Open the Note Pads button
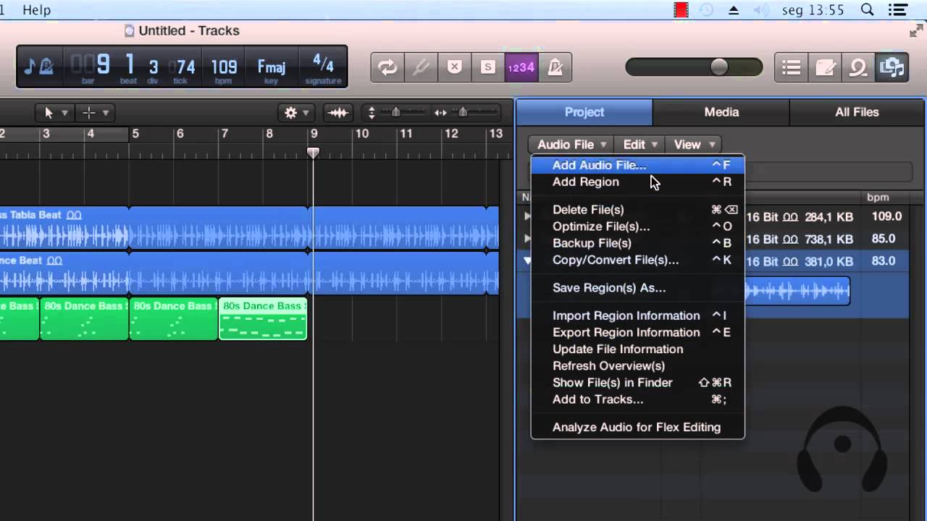This screenshot has width=927, height=521. pyautogui.click(x=825, y=67)
